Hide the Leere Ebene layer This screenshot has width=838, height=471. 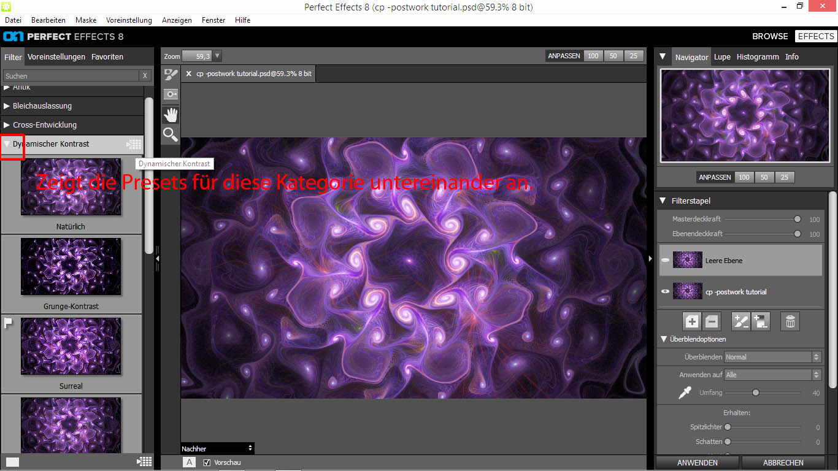click(x=665, y=261)
